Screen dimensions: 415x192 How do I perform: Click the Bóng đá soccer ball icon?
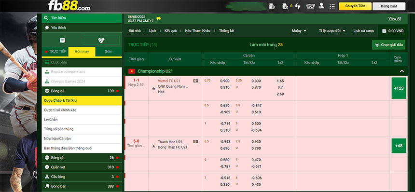(x=47, y=91)
